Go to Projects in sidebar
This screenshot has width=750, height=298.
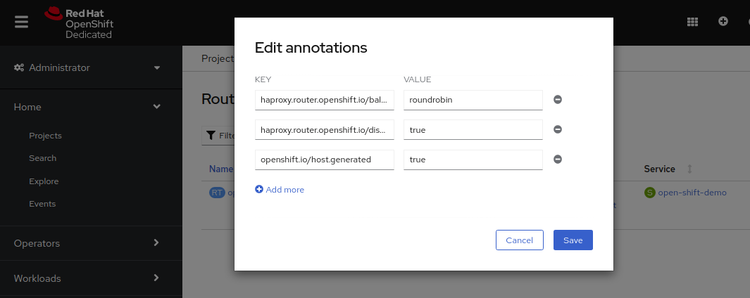pos(46,136)
